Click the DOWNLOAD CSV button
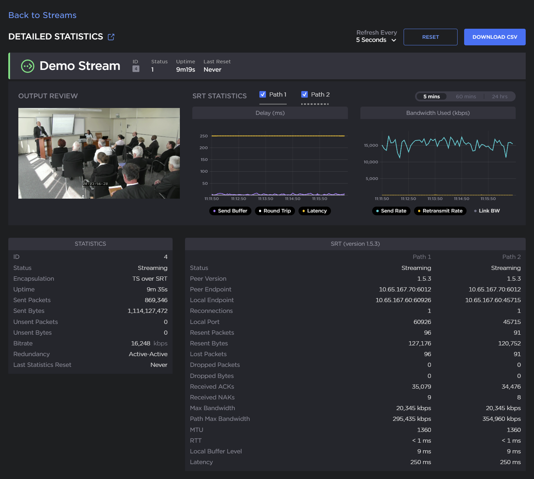 pyautogui.click(x=495, y=37)
